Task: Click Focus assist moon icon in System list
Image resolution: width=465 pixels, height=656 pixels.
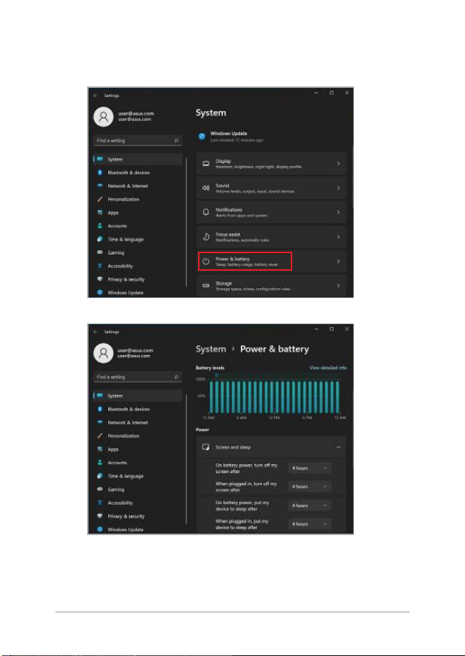Action: point(206,237)
